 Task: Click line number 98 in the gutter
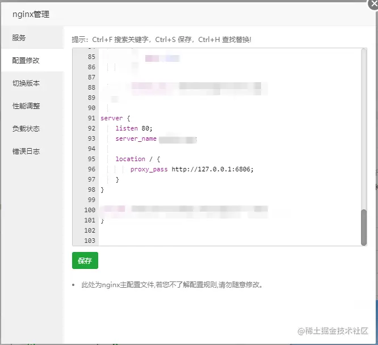[91, 190]
